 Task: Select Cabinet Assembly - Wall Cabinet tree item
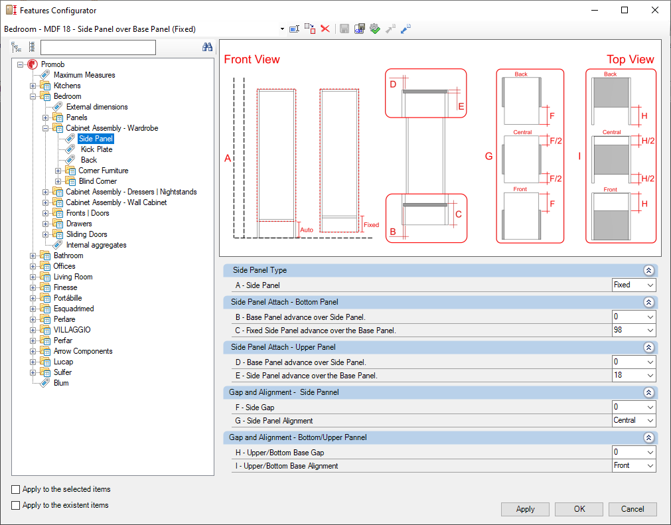116,202
